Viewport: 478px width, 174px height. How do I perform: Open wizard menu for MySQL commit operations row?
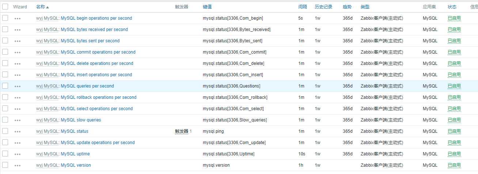(18, 52)
